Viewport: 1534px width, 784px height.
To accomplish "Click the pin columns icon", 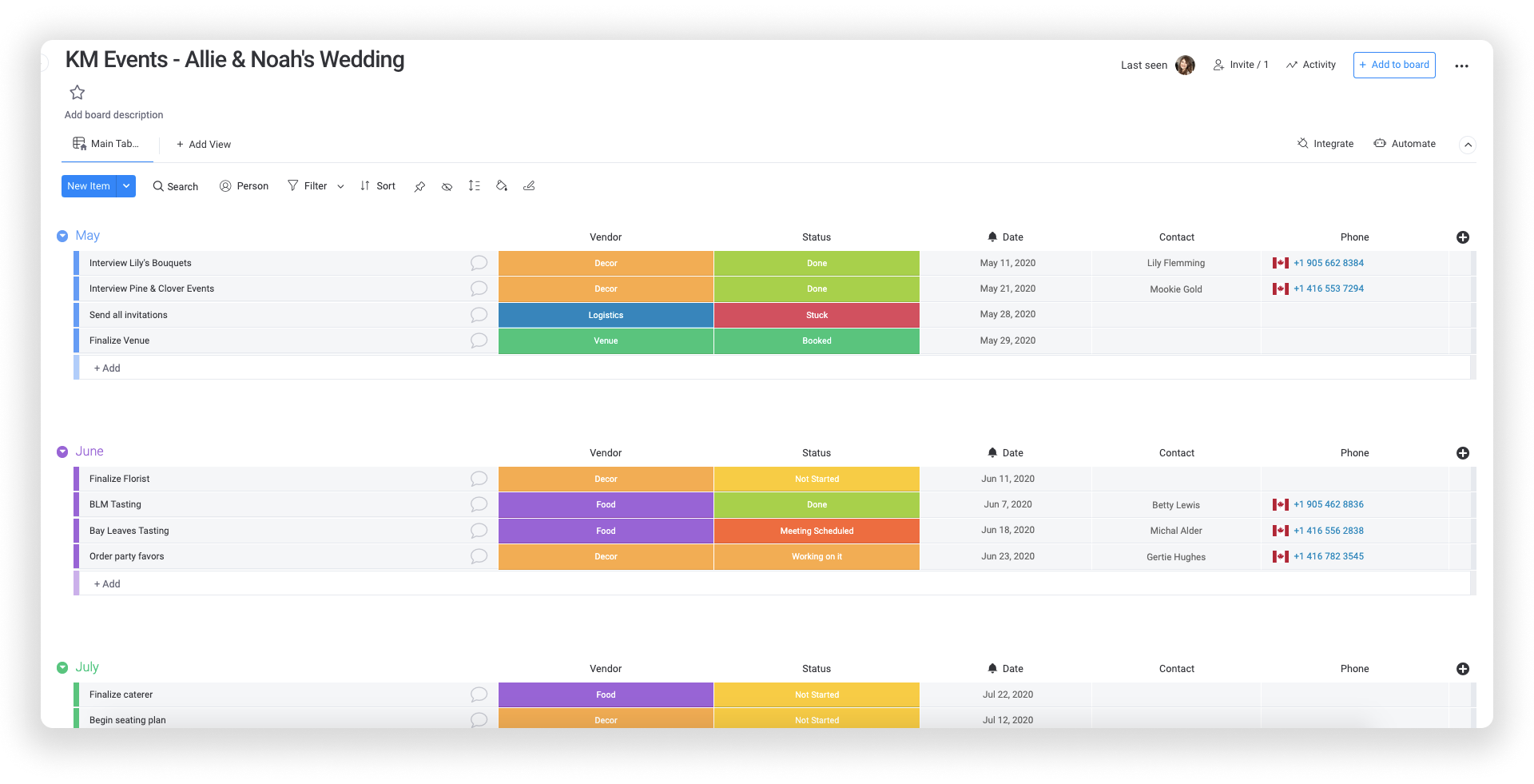I will click(419, 186).
